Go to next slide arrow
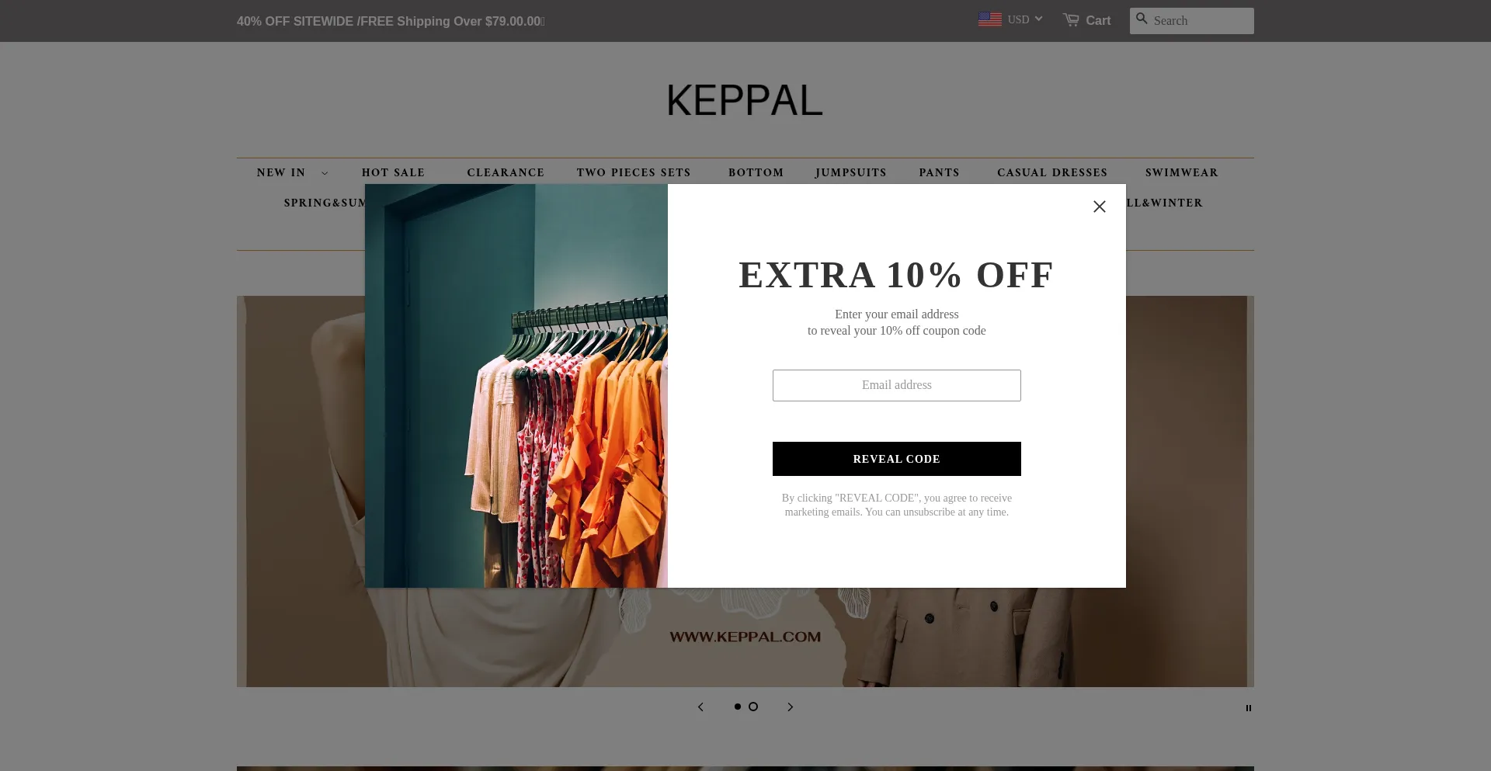 click(x=791, y=707)
